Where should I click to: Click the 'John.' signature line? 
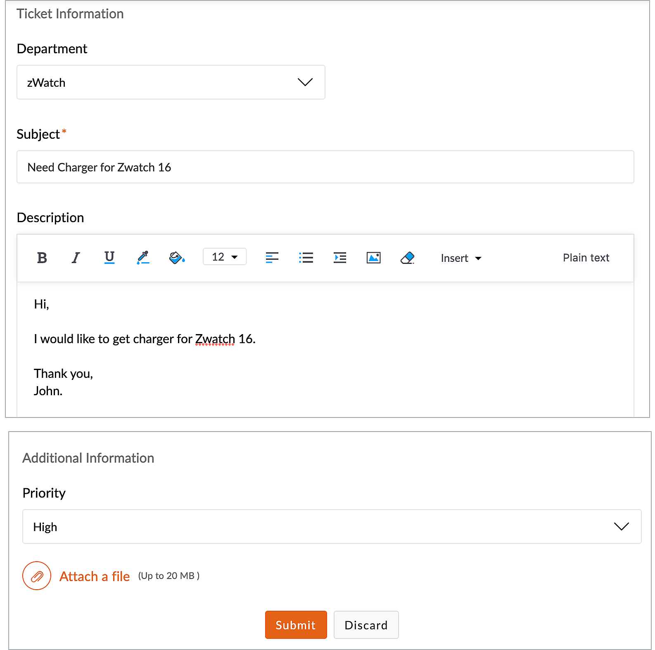tap(48, 391)
